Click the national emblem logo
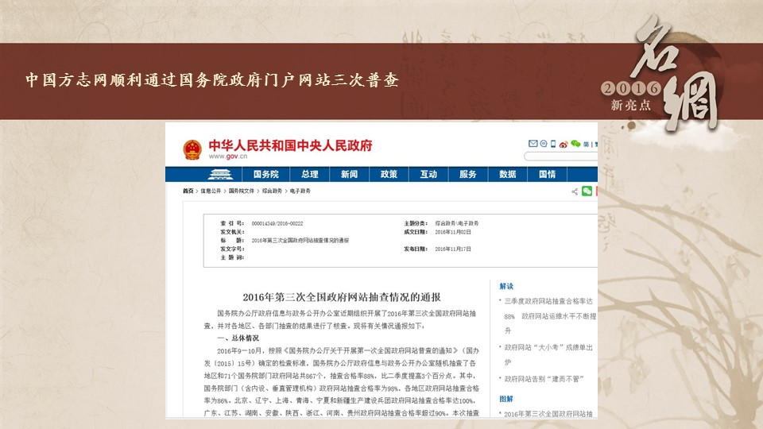763x429 pixels. (192, 149)
